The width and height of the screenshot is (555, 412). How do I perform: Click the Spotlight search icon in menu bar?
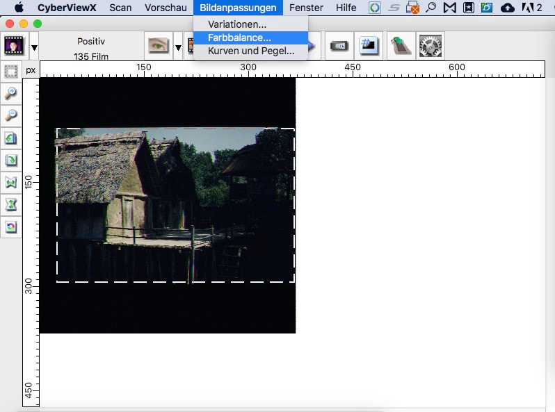click(431, 8)
